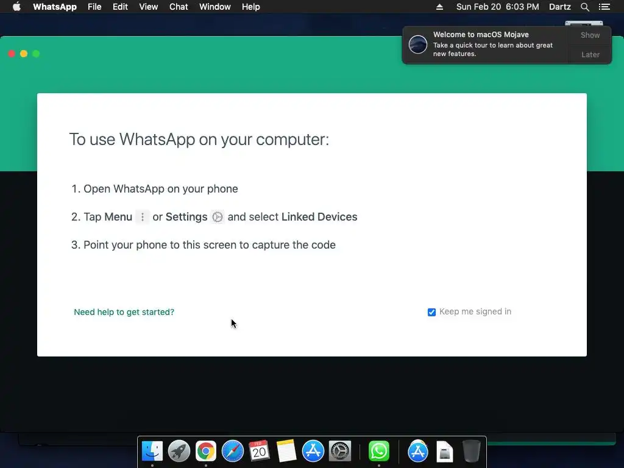Click the Keep me signed in label
This screenshot has height=468, width=624.
[475, 311]
